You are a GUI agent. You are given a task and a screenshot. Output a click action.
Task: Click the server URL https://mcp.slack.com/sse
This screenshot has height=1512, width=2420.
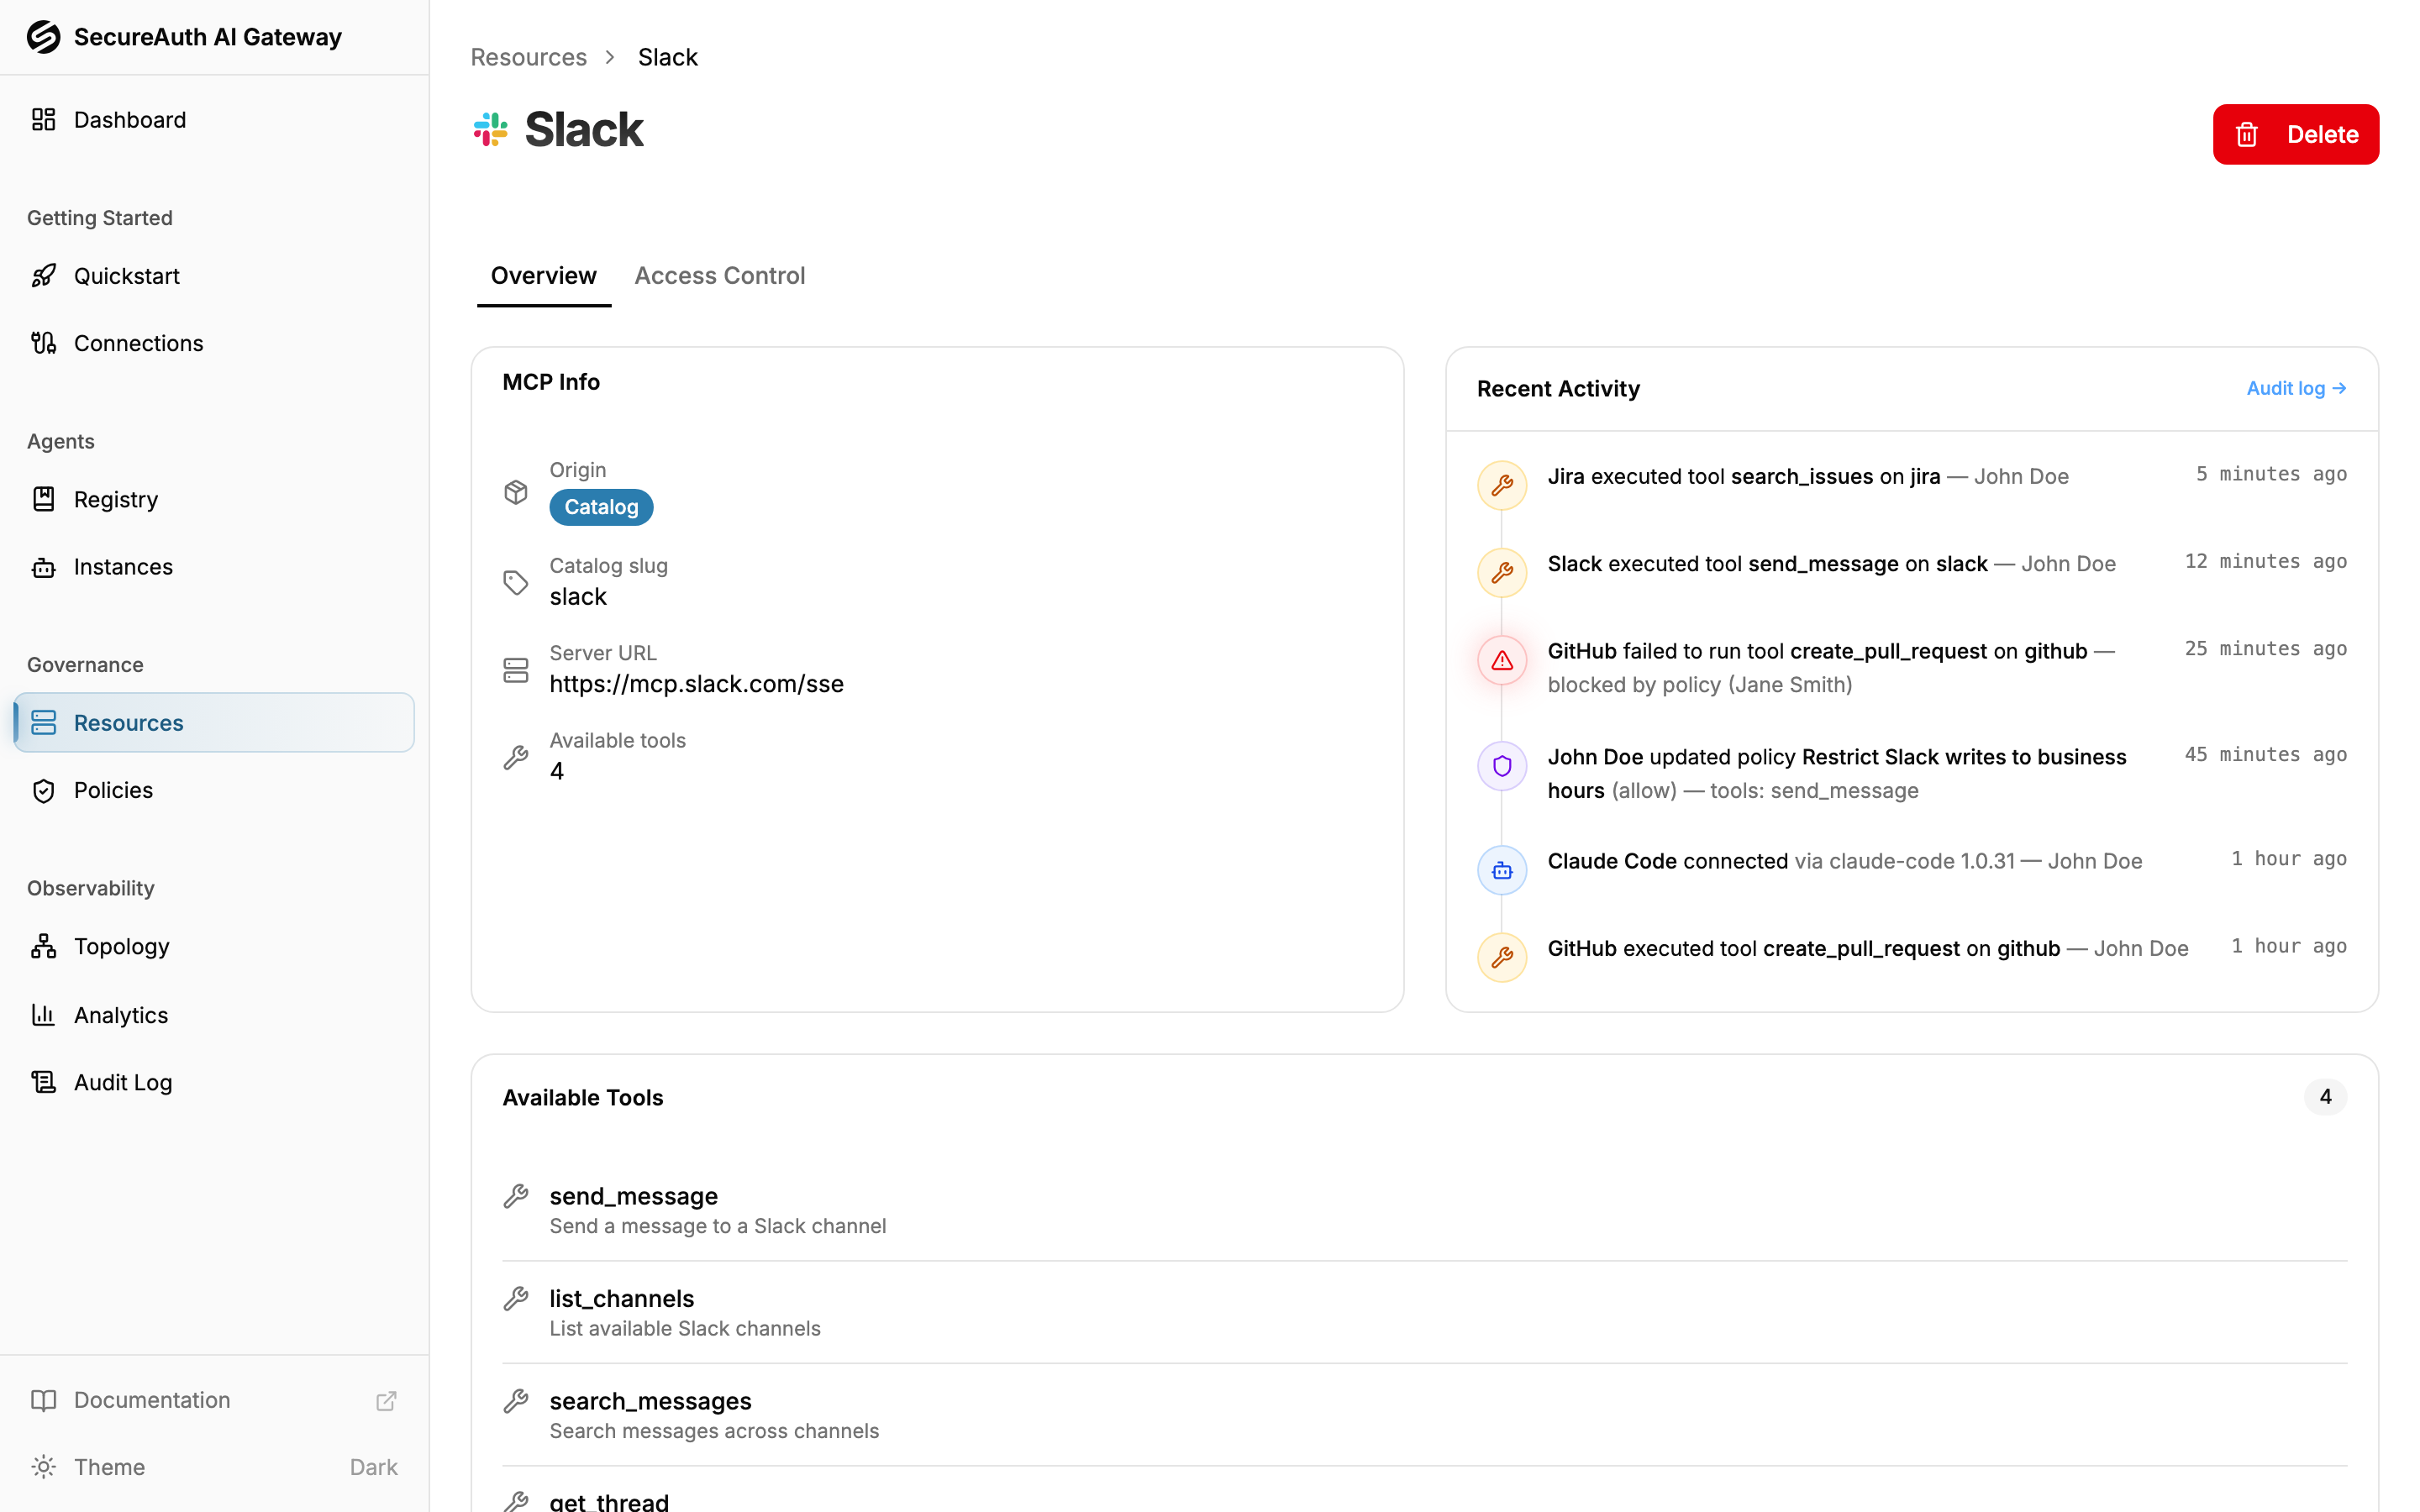click(x=696, y=684)
